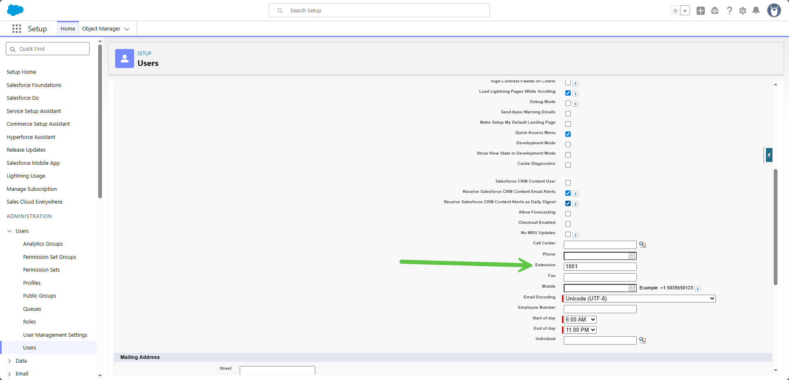Select the Home tab
Image resolution: width=789 pixels, height=380 pixels.
[x=68, y=29]
